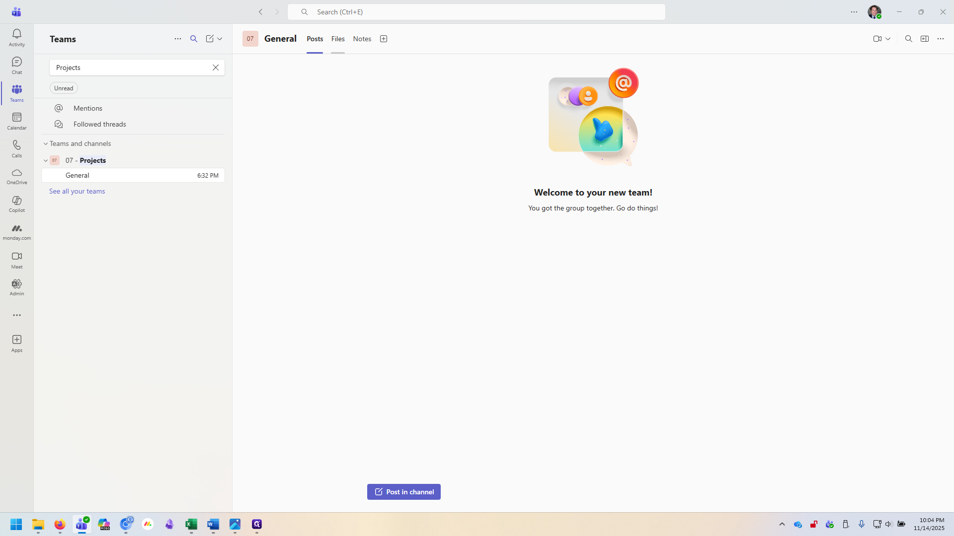954x536 pixels.
Task: Open the Calls section
Action: [16, 148]
